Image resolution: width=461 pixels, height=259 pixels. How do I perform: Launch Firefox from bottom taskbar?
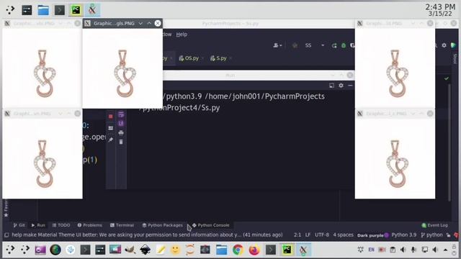[254, 250]
